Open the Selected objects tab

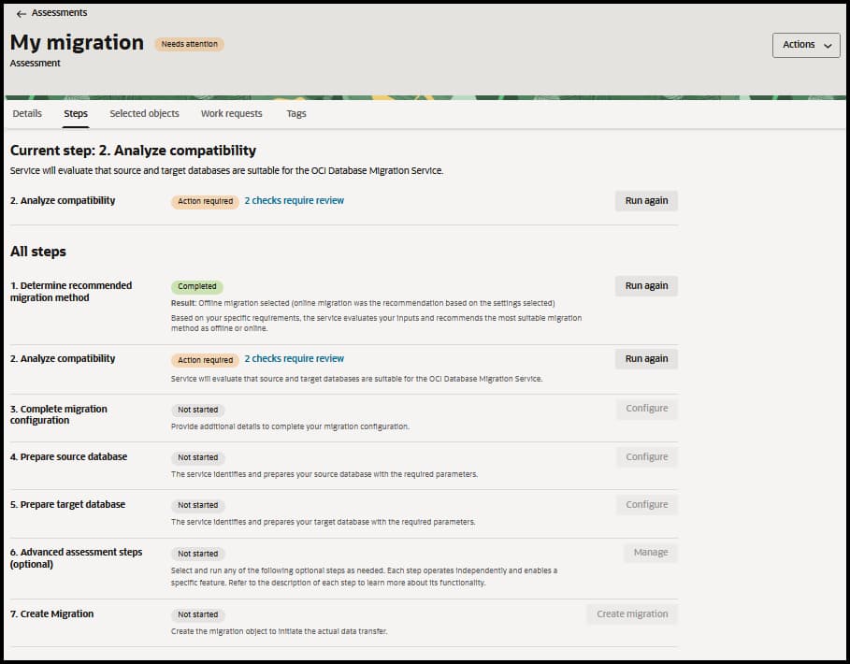click(x=144, y=114)
